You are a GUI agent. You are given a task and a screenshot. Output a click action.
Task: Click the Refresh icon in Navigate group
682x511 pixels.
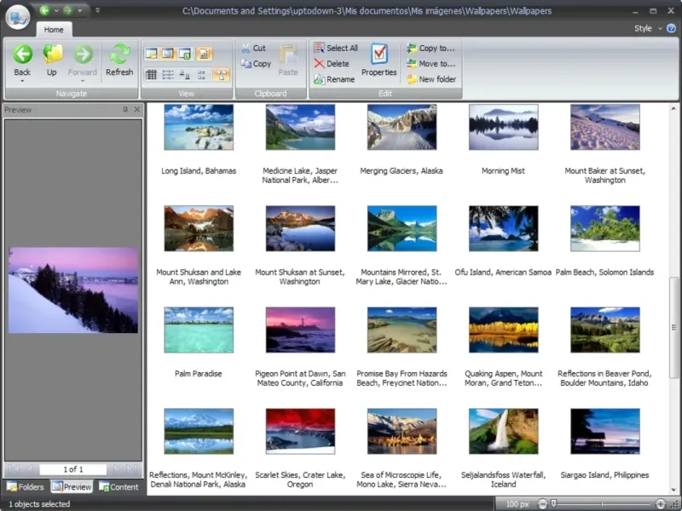119,55
